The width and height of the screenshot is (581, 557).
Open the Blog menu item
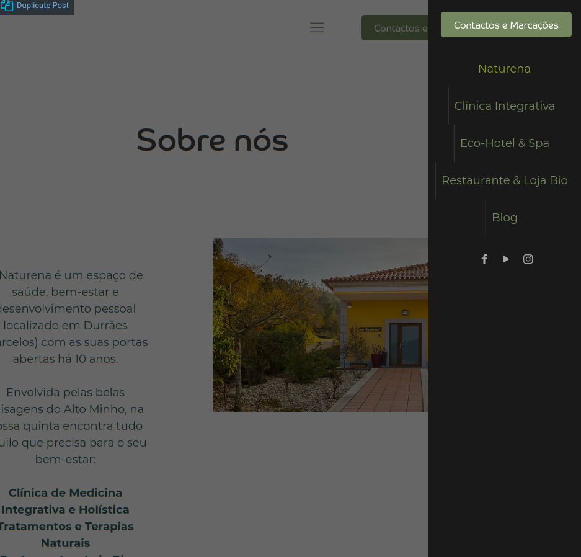click(504, 218)
